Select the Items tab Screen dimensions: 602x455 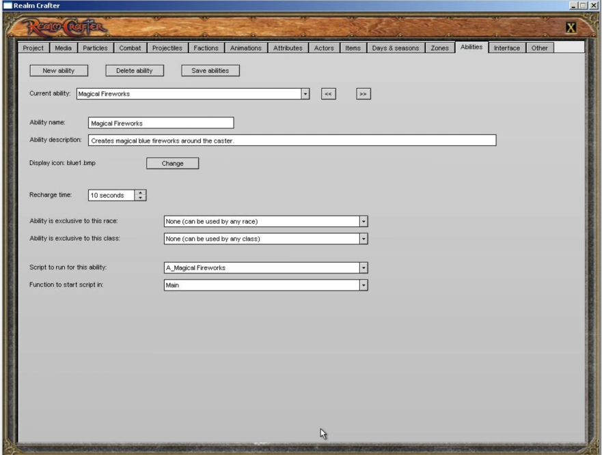353,48
